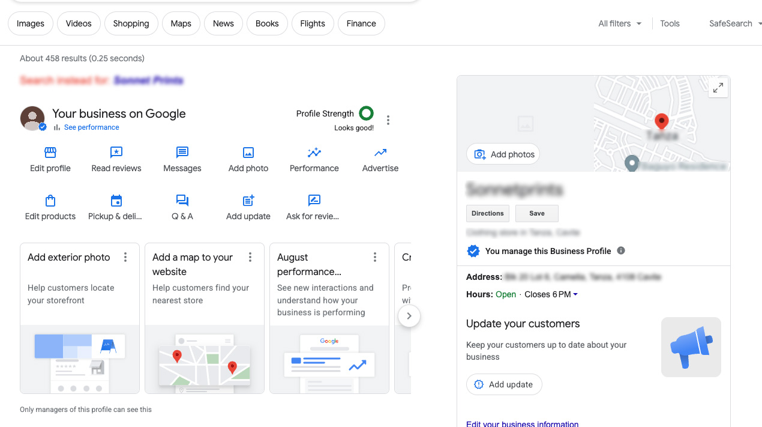Switch to the News tab
Screen dimensions: 762x427
click(x=223, y=23)
